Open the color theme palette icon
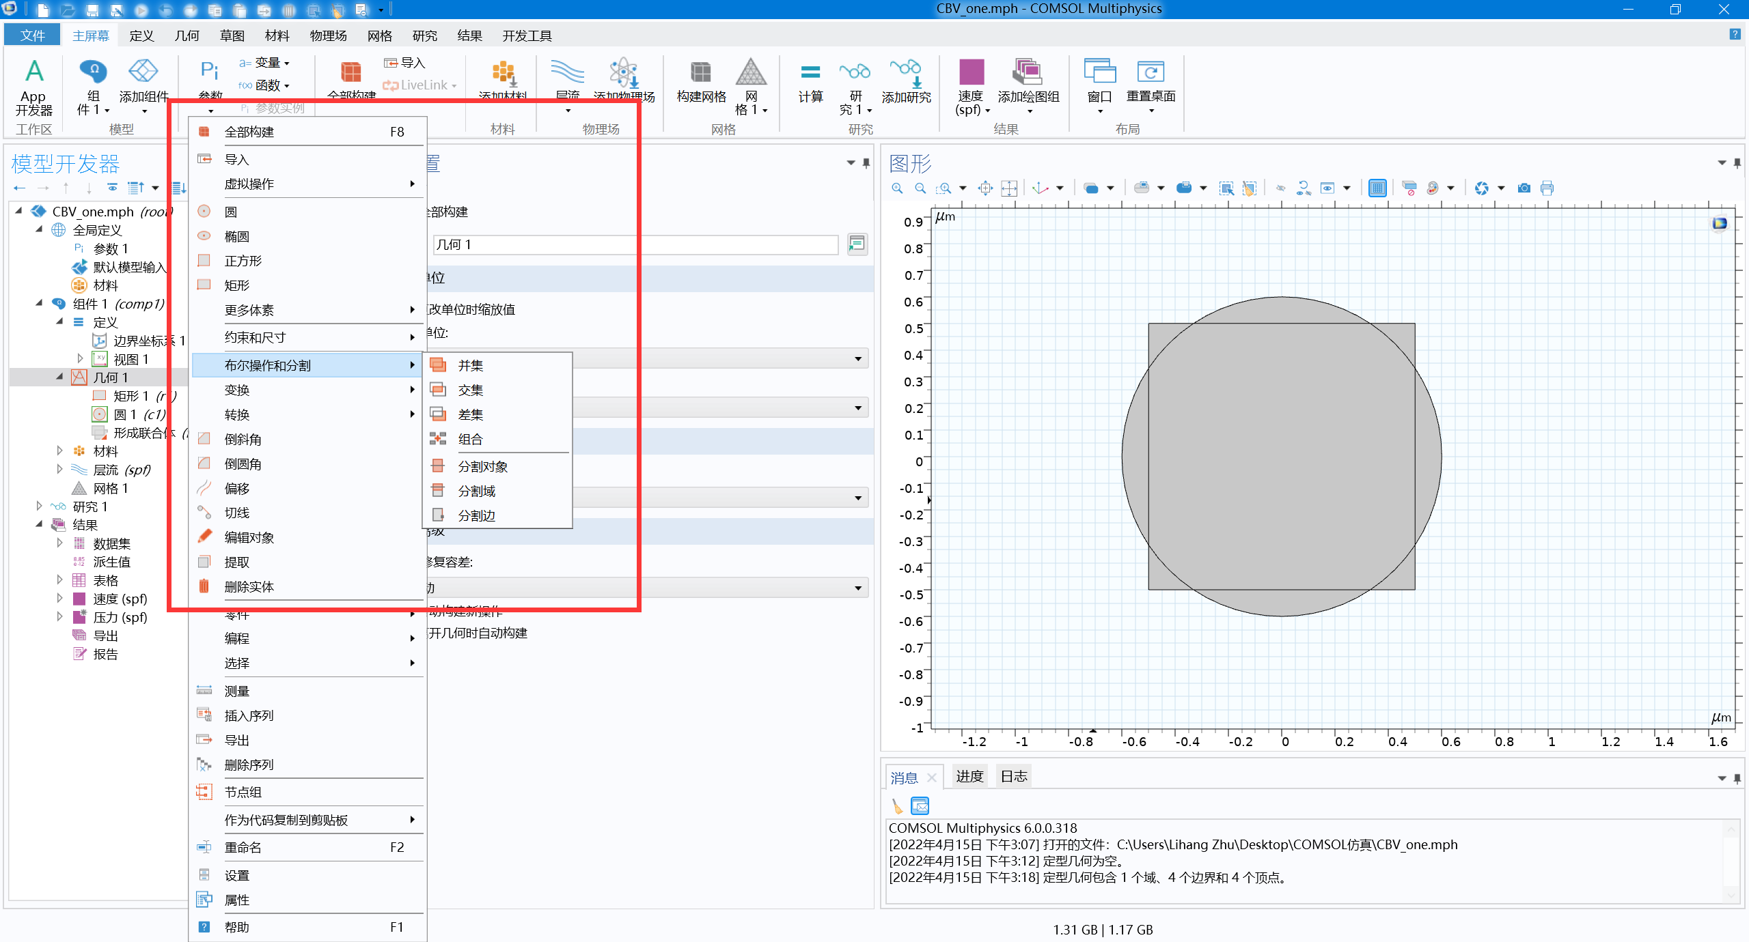Screen dimensions: 1749x942 (x=1433, y=188)
